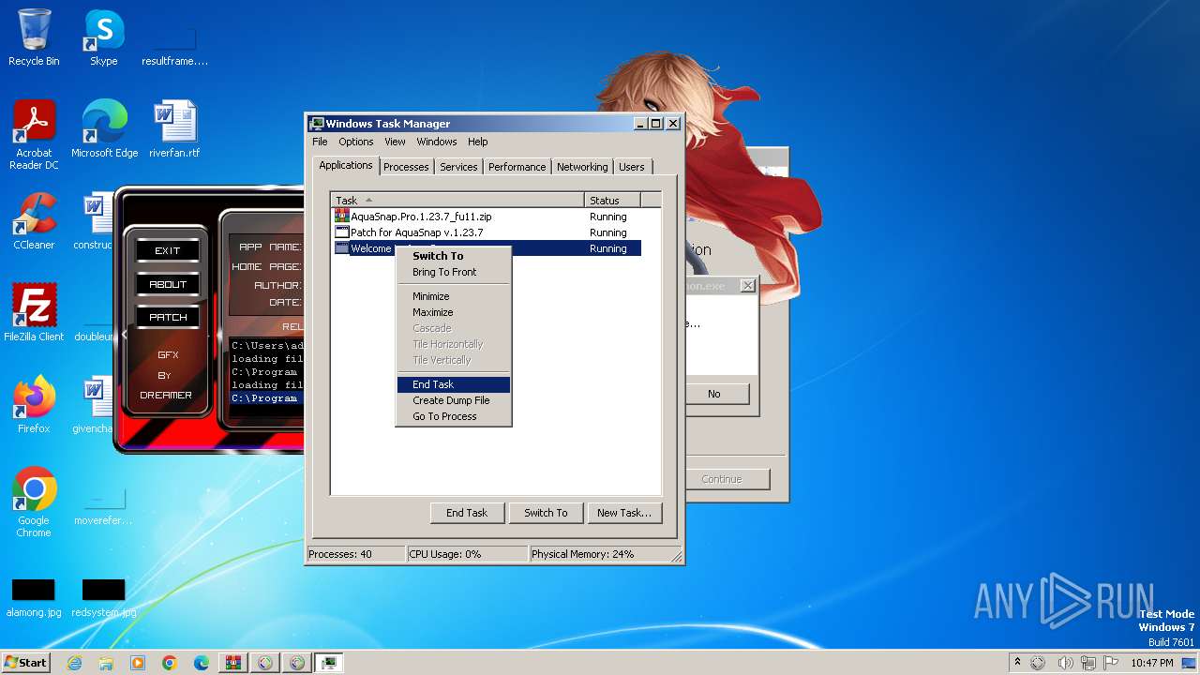Click the 10:47 PM taskbar clock

point(1151,663)
